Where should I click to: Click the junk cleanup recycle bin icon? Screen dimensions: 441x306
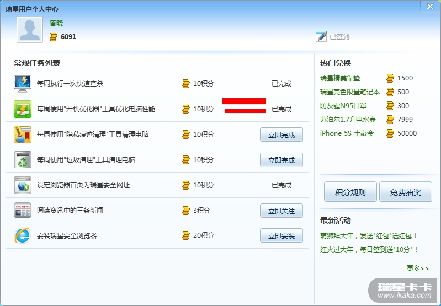coord(23,159)
